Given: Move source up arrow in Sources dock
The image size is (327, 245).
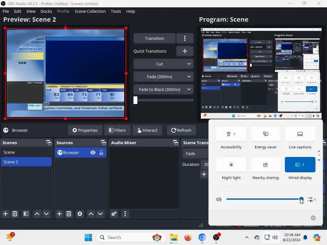Looking at the screenshot, I should (x=91, y=214).
